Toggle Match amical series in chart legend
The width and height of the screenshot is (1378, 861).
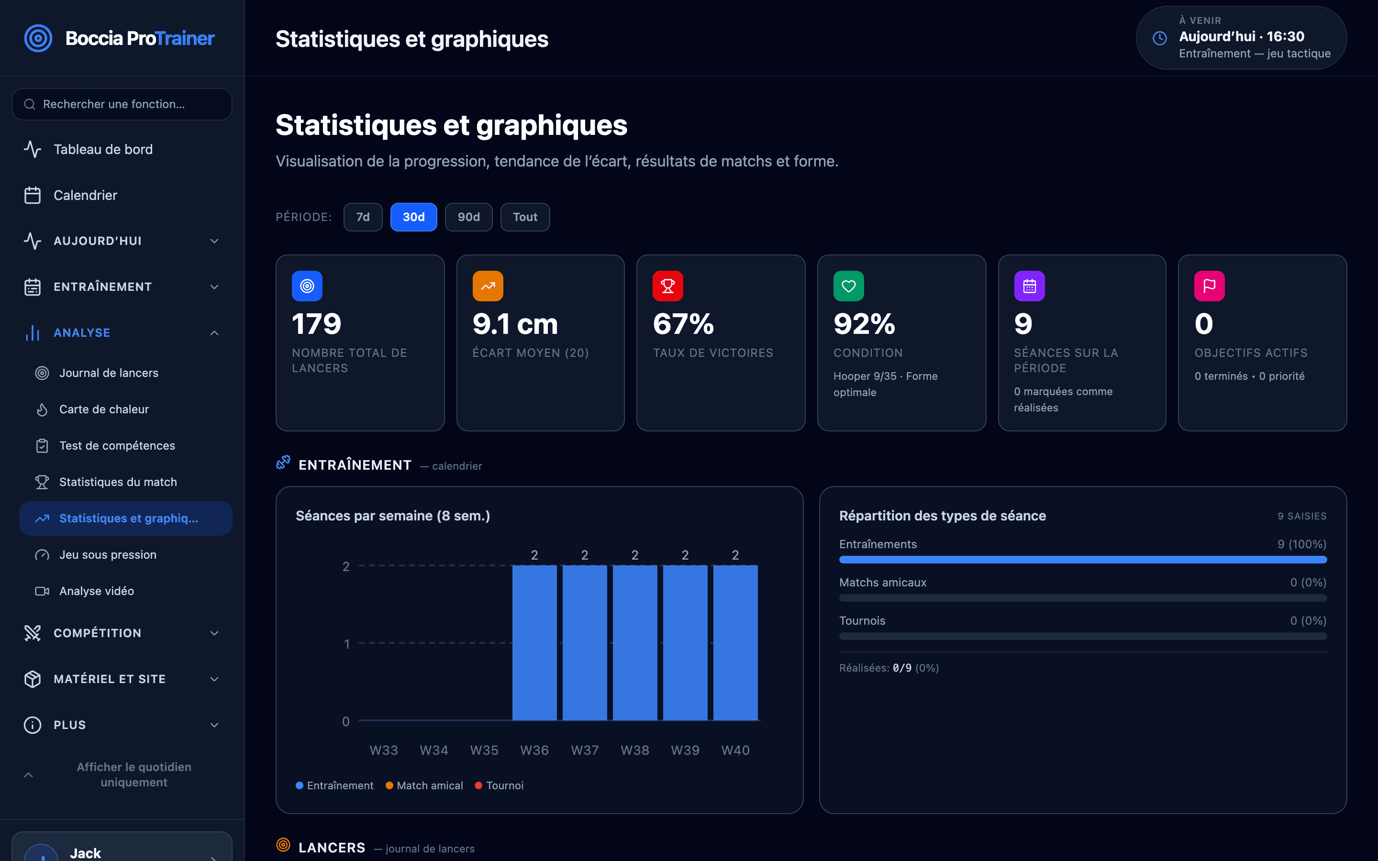424,785
